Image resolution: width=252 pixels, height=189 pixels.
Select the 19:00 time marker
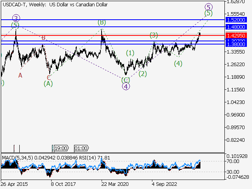61,148
